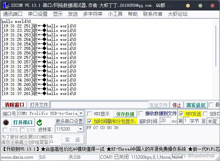Click the 打开文件 button
The width and height of the screenshot is (220, 161).
click(39, 105)
